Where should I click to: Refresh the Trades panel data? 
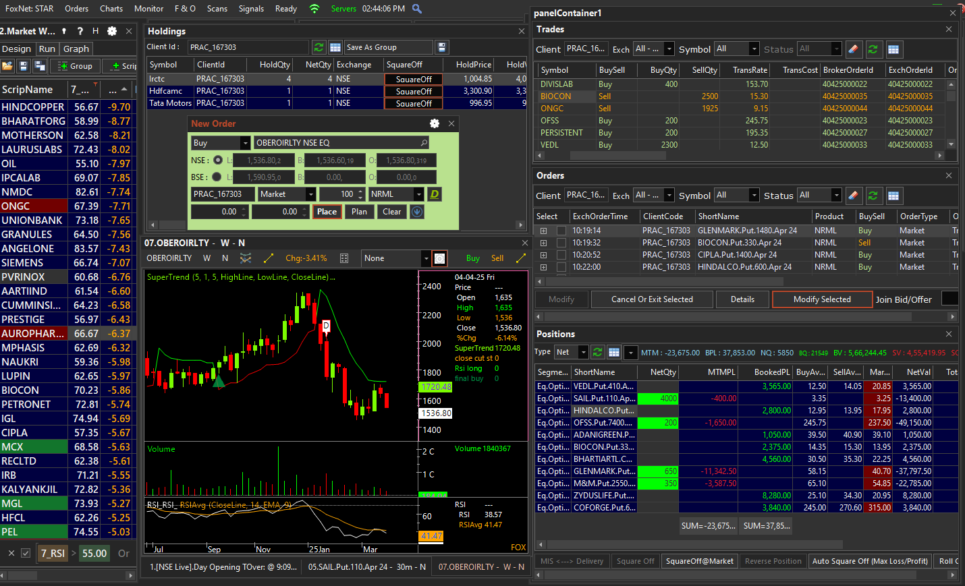[874, 49]
